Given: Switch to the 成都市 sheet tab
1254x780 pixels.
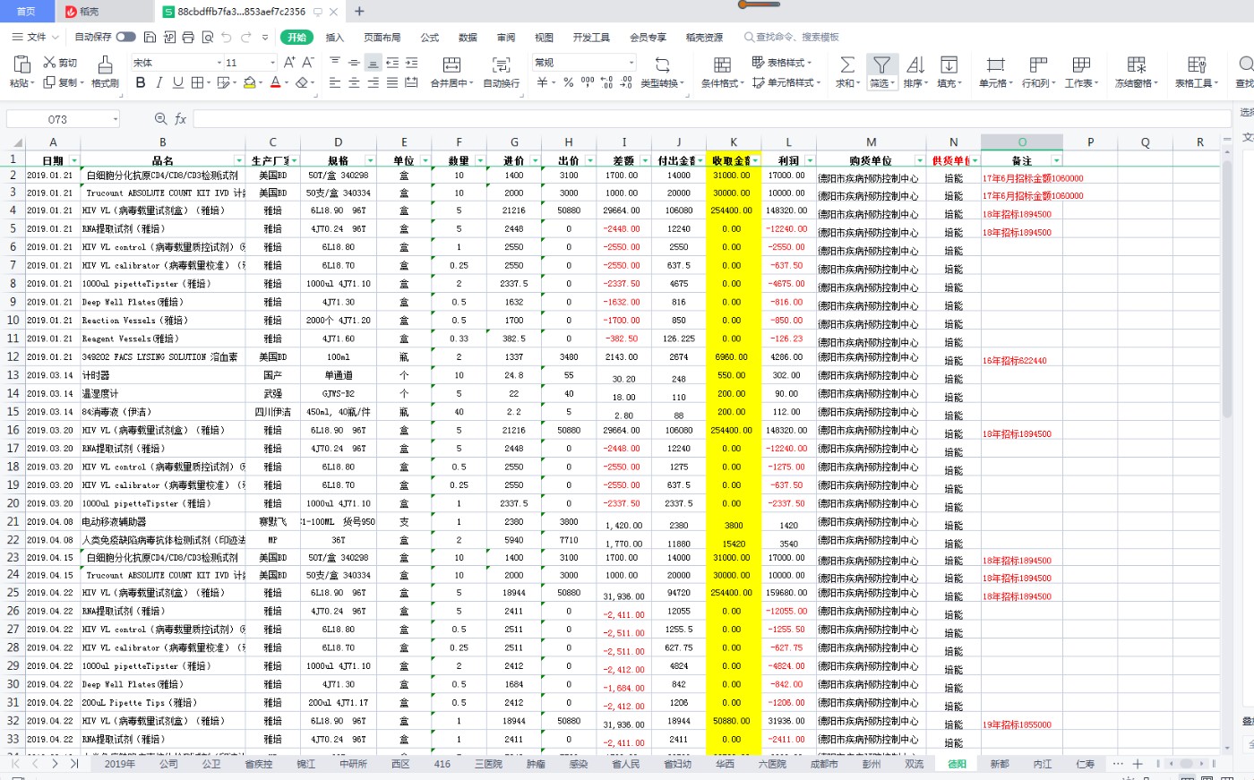Looking at the screenshot, I should point(823,764).
